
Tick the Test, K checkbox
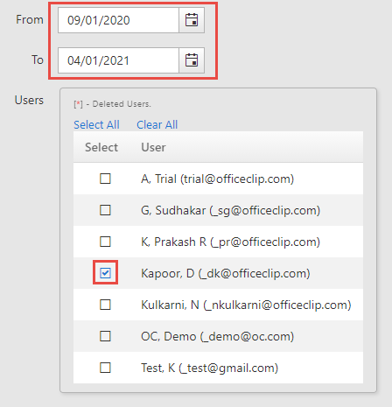[x=105, y=368]
